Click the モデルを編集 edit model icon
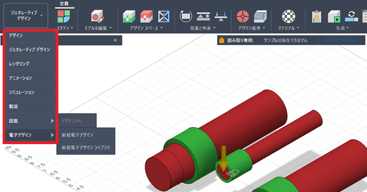Image resolution: width=367 pixels, height=192 pixels. [97, 16]
